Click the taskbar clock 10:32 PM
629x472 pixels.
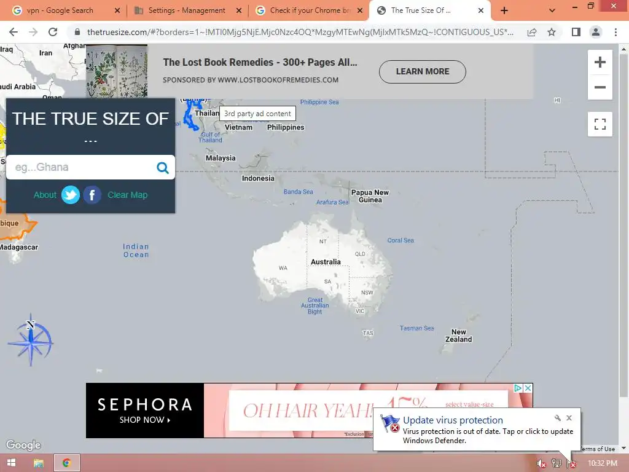pos(602,463)
